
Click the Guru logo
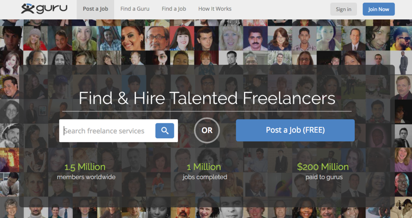[x=44, y=9]
